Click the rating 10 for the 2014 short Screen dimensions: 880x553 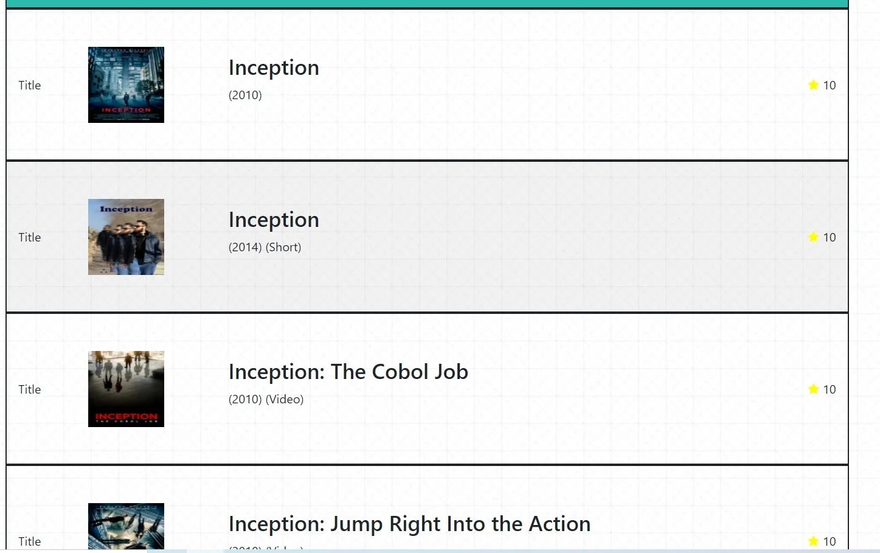830,237
